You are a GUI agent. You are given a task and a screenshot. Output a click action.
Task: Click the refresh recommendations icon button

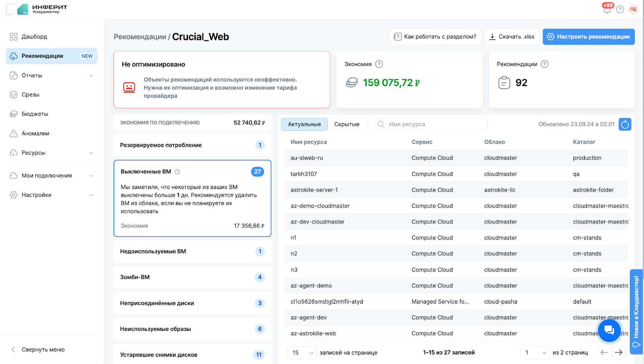point(625,124)
